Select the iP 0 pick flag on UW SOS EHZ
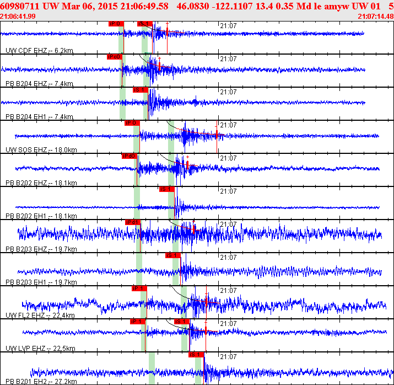This screenshot has width=394, height=385. click(x=132, y=123)
